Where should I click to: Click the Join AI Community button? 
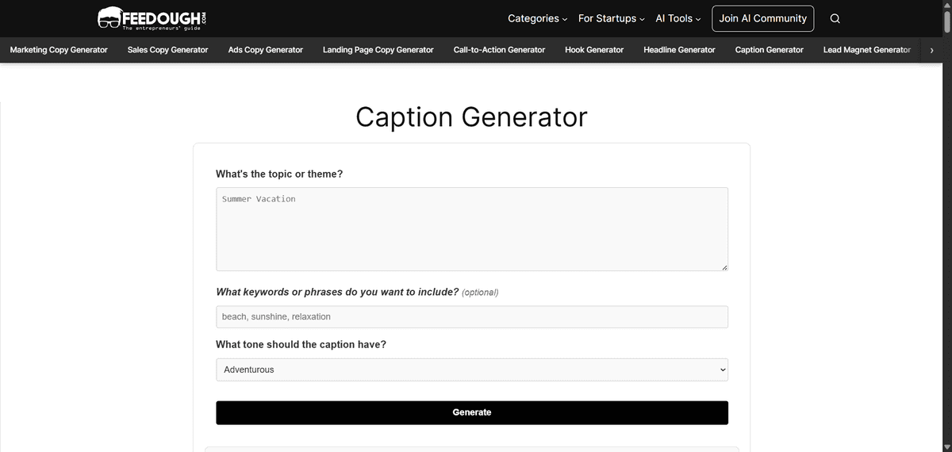click(762, 18)
